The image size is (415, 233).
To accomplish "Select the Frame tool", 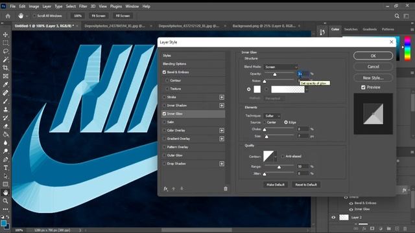I will (x=5, y=76).
